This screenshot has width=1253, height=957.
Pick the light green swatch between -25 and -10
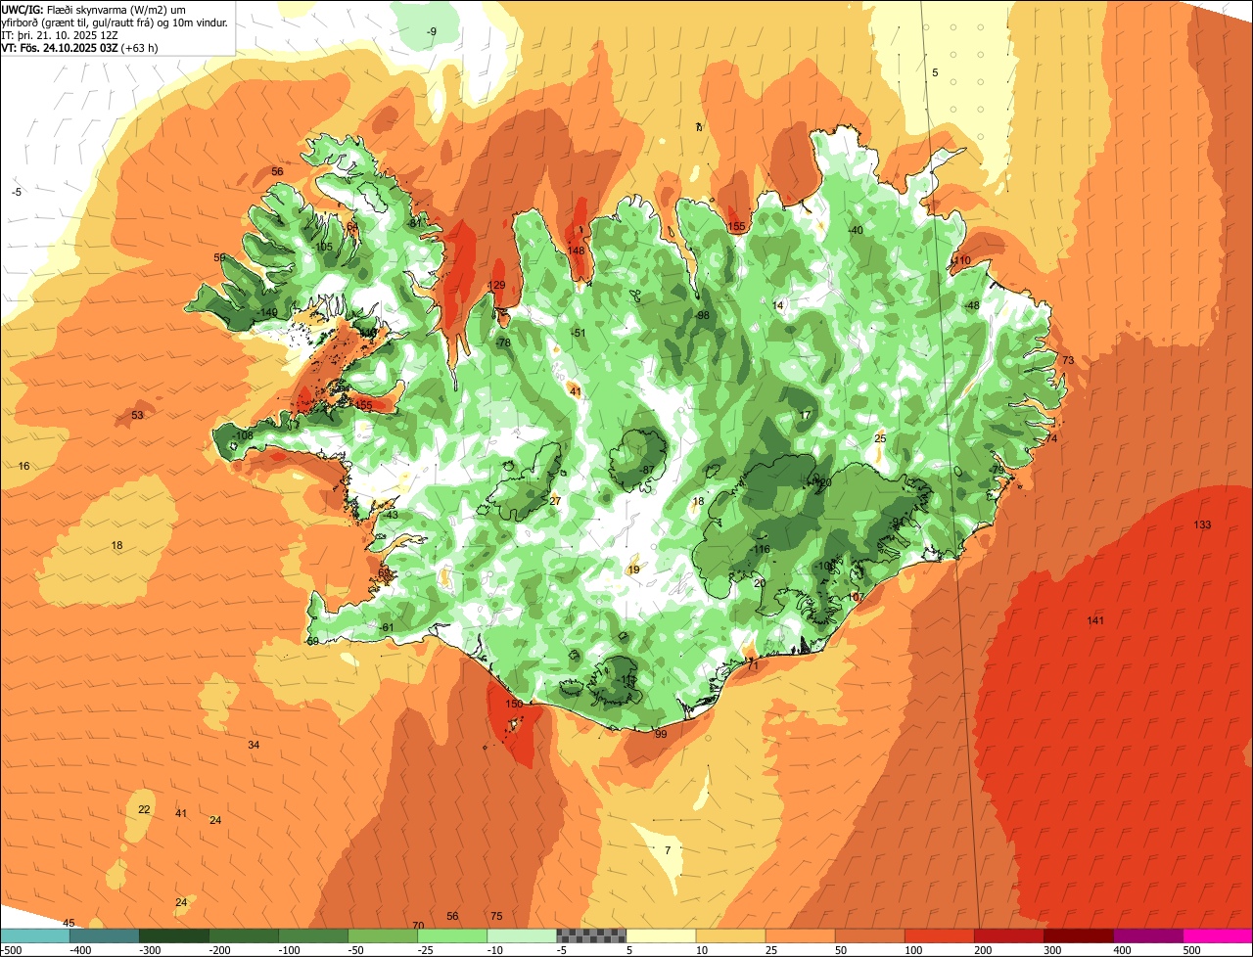point(451,936)
